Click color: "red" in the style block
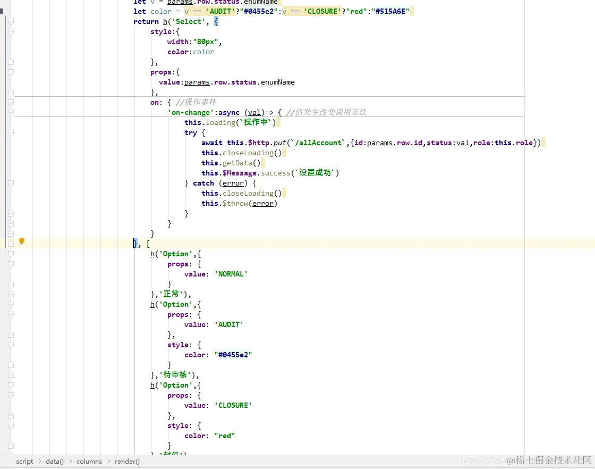Viewport: 595px width, 469px height. 209,435
